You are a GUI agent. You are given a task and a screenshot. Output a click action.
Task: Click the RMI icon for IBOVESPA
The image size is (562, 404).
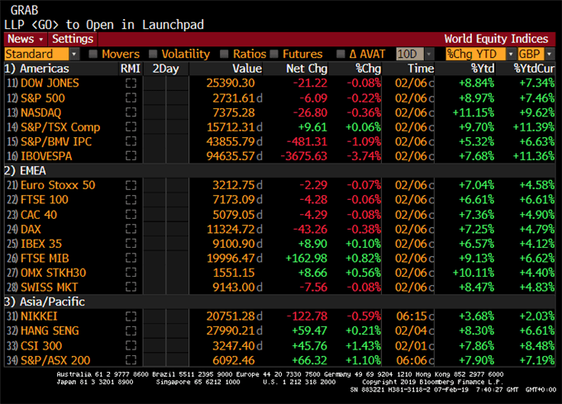pyautogui.click(x=131, y=156)
